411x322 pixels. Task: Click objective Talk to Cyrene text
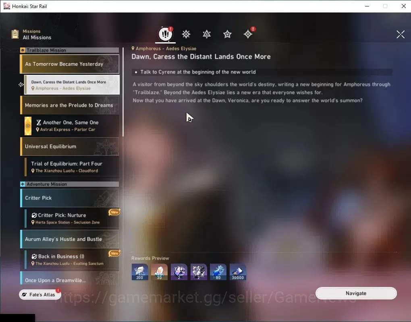point(198,72)
